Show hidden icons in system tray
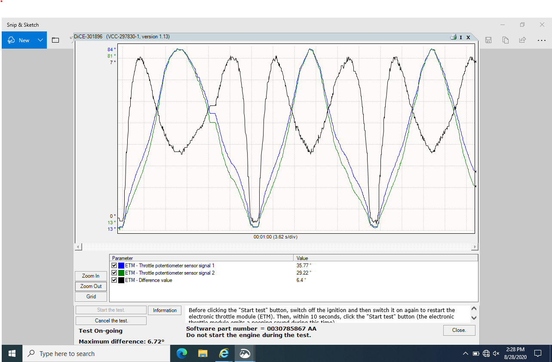The image size is (552, 362). click(x=465, y=354)
